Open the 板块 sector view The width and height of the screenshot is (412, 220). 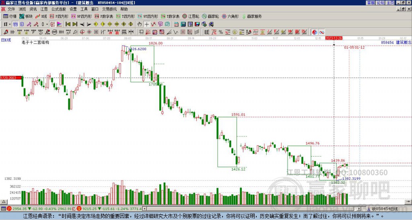point(26,16)
